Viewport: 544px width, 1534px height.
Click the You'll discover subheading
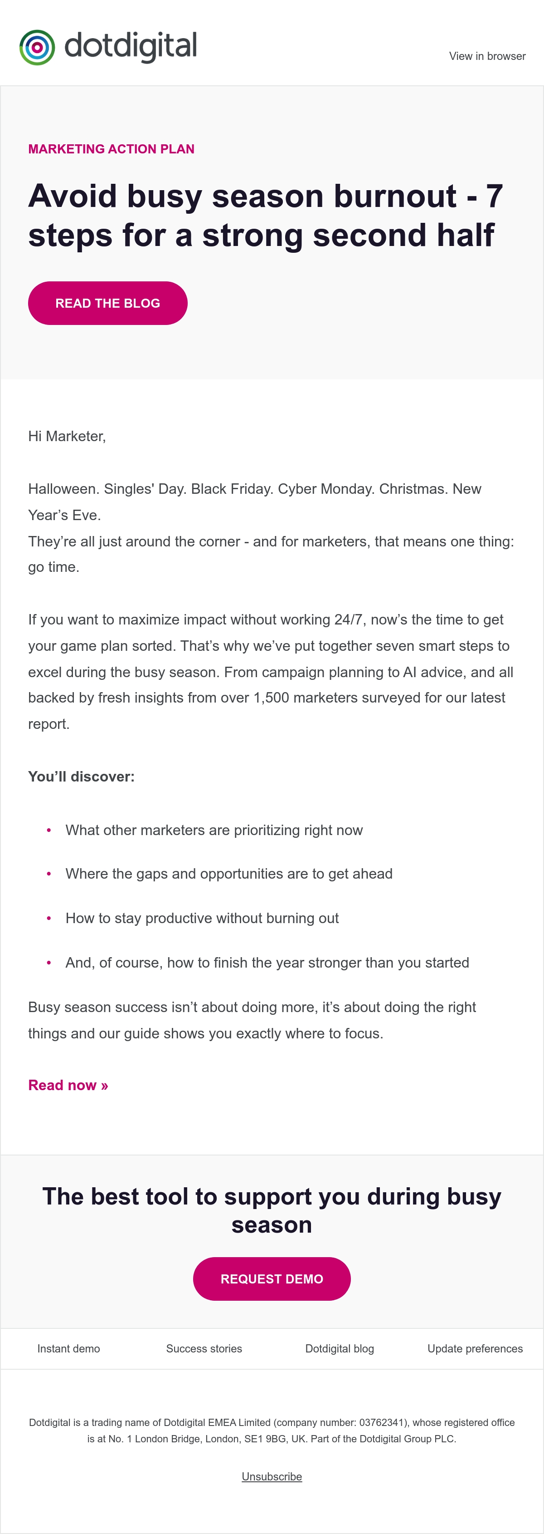coord(82,777)
